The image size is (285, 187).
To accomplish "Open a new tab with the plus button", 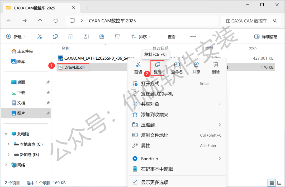I will click(x=88, y=8).
